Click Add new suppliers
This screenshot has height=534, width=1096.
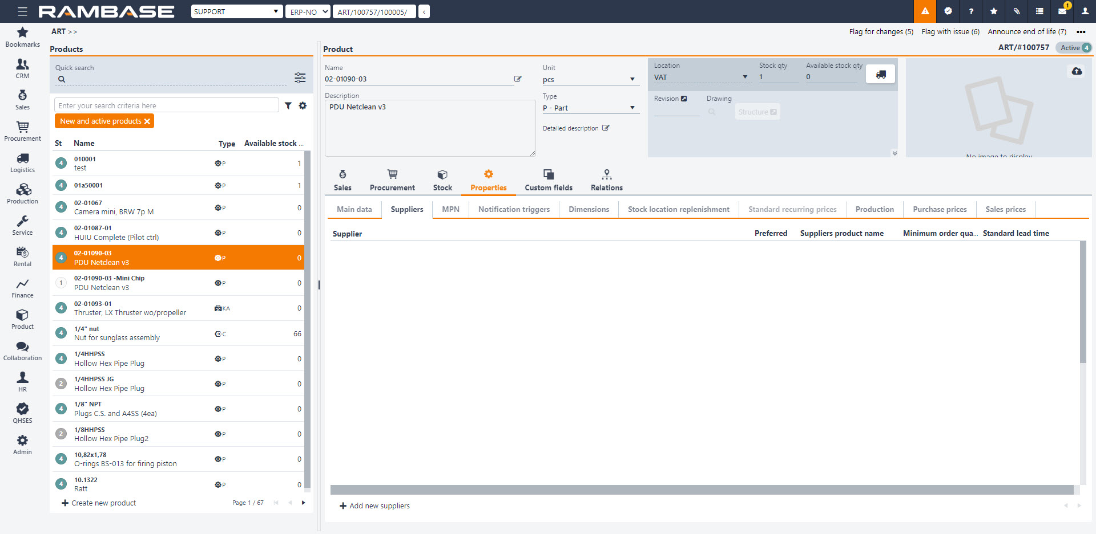pos(374,506)
